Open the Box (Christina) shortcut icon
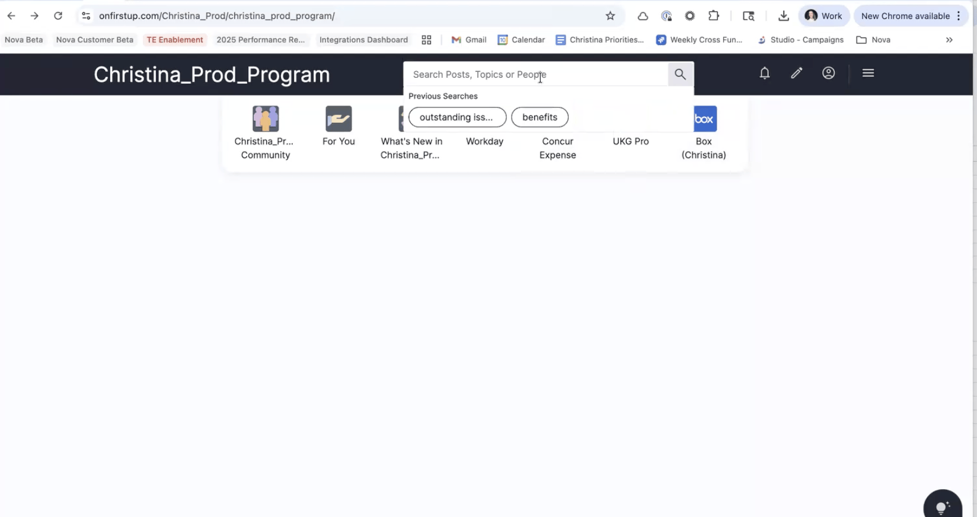977x517 pixels. pos(705,119)
